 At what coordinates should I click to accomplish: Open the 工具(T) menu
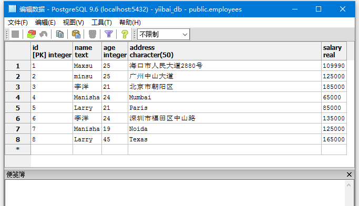(101, 23)
